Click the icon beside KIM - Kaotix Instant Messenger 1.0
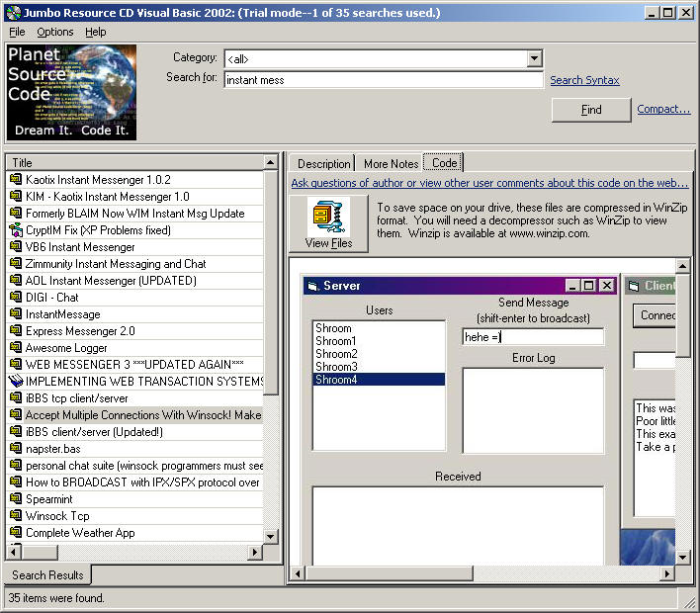700x613 pixels. pyautogui.click(x=16, y=197)
